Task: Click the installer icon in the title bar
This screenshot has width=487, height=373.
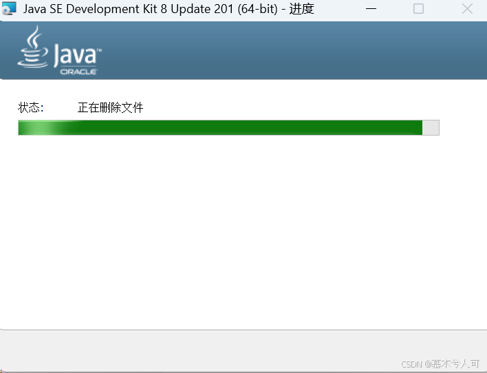Action: point(9,8)
